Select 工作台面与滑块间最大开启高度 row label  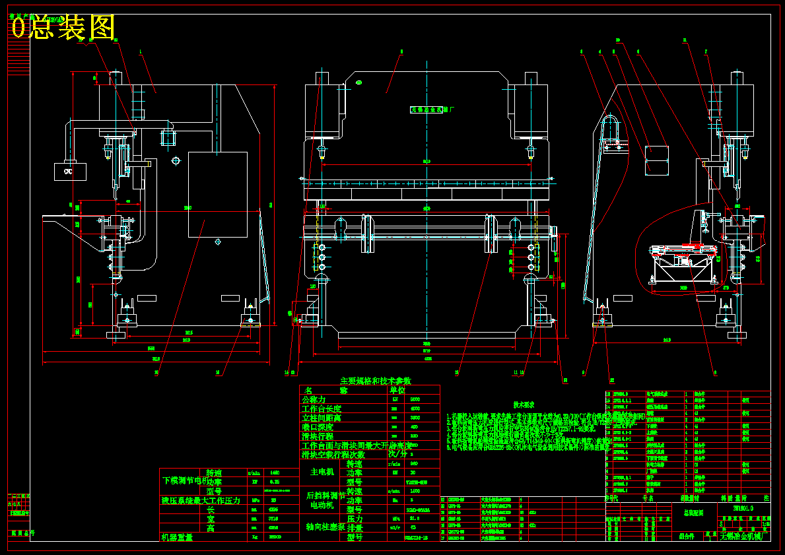click(357, 445)
